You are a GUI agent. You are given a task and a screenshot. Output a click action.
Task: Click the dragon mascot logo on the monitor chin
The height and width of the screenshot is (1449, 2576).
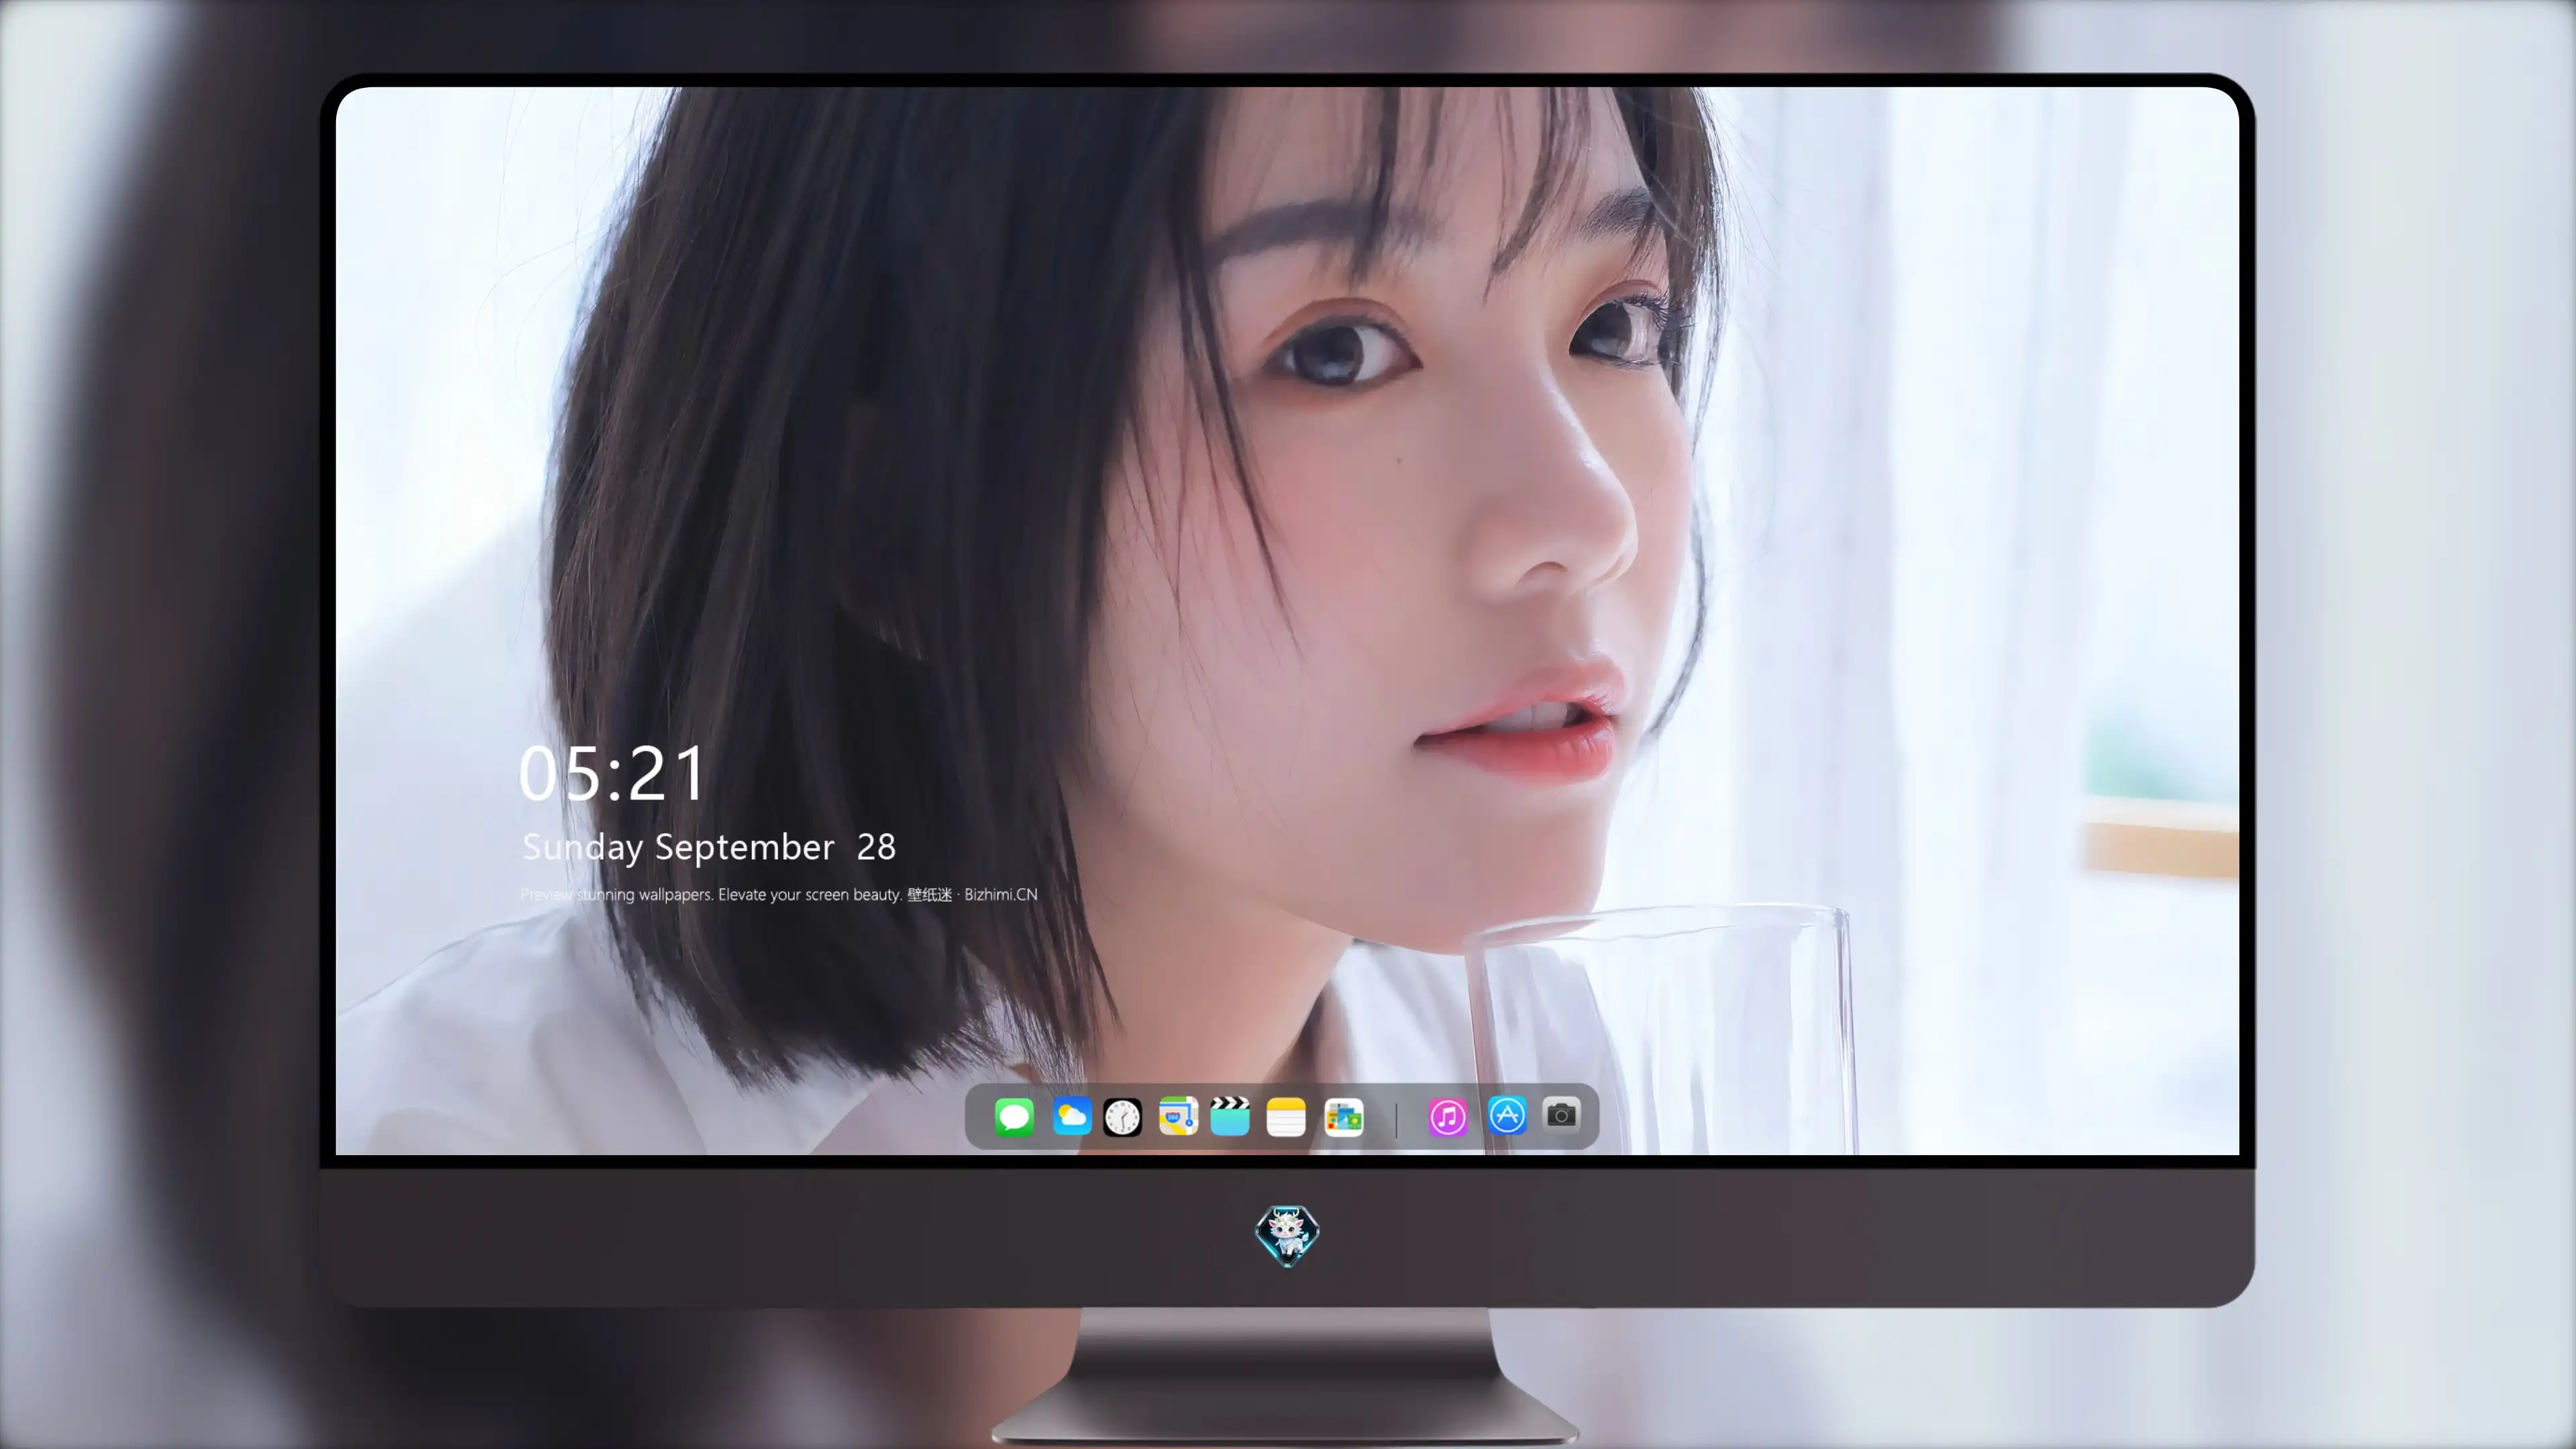coord(1287,1236)
